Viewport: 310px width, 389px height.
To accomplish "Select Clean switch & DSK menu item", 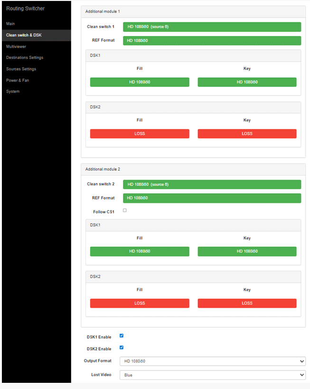I will (24, 35).
